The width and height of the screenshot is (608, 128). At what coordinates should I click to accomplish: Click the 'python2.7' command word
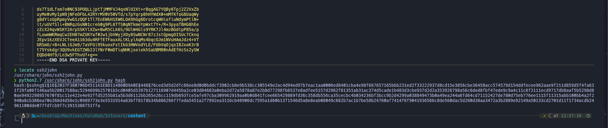coord(30,80)
